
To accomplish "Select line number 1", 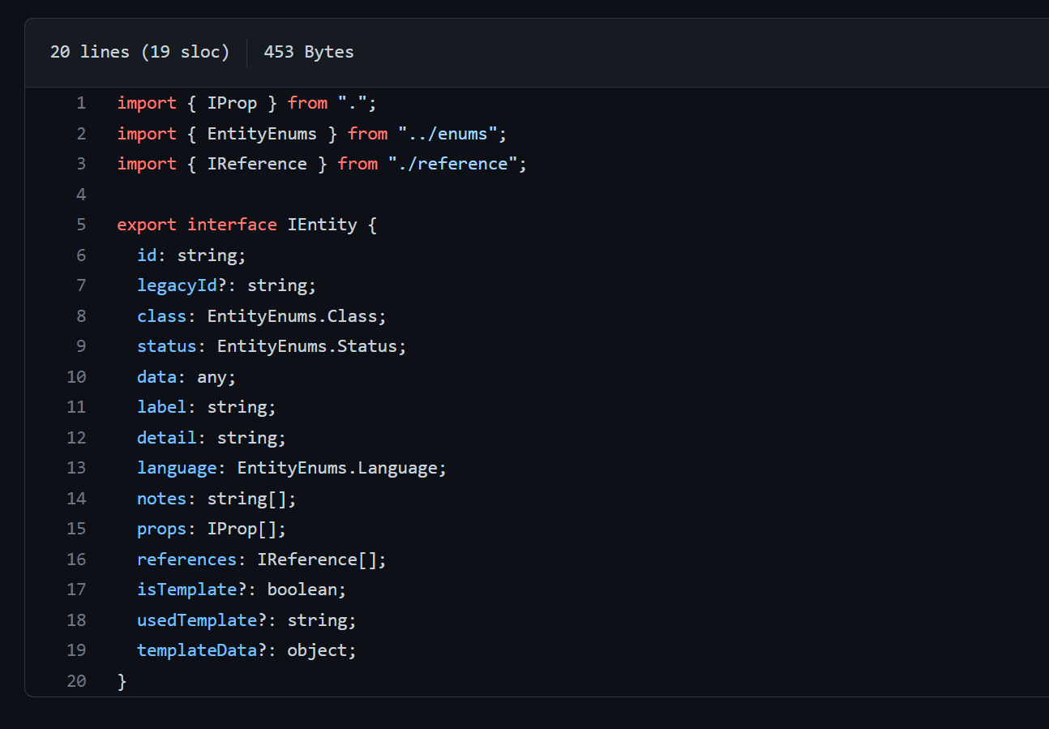I will [x=80, y=103].
